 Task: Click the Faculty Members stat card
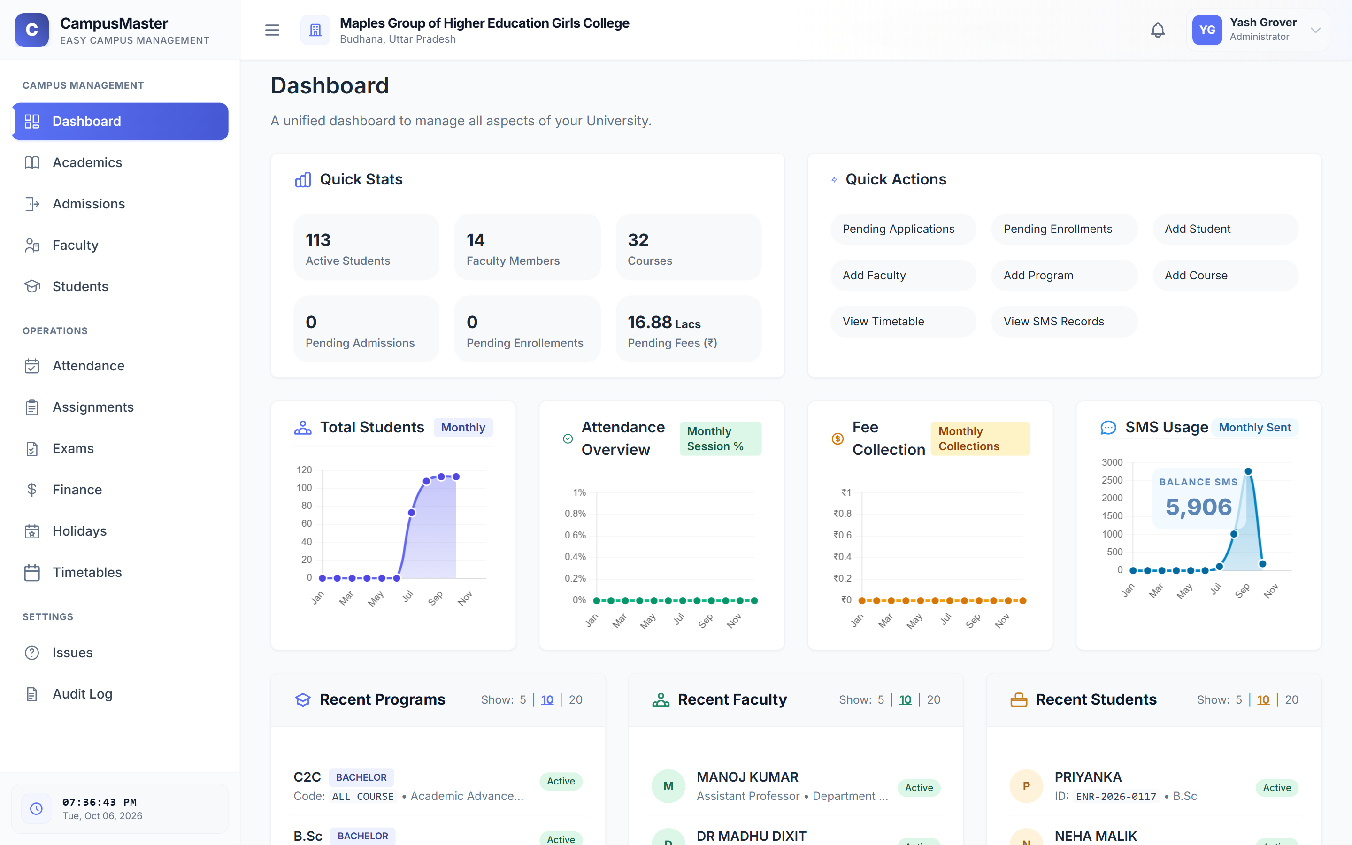coord(527,247)
